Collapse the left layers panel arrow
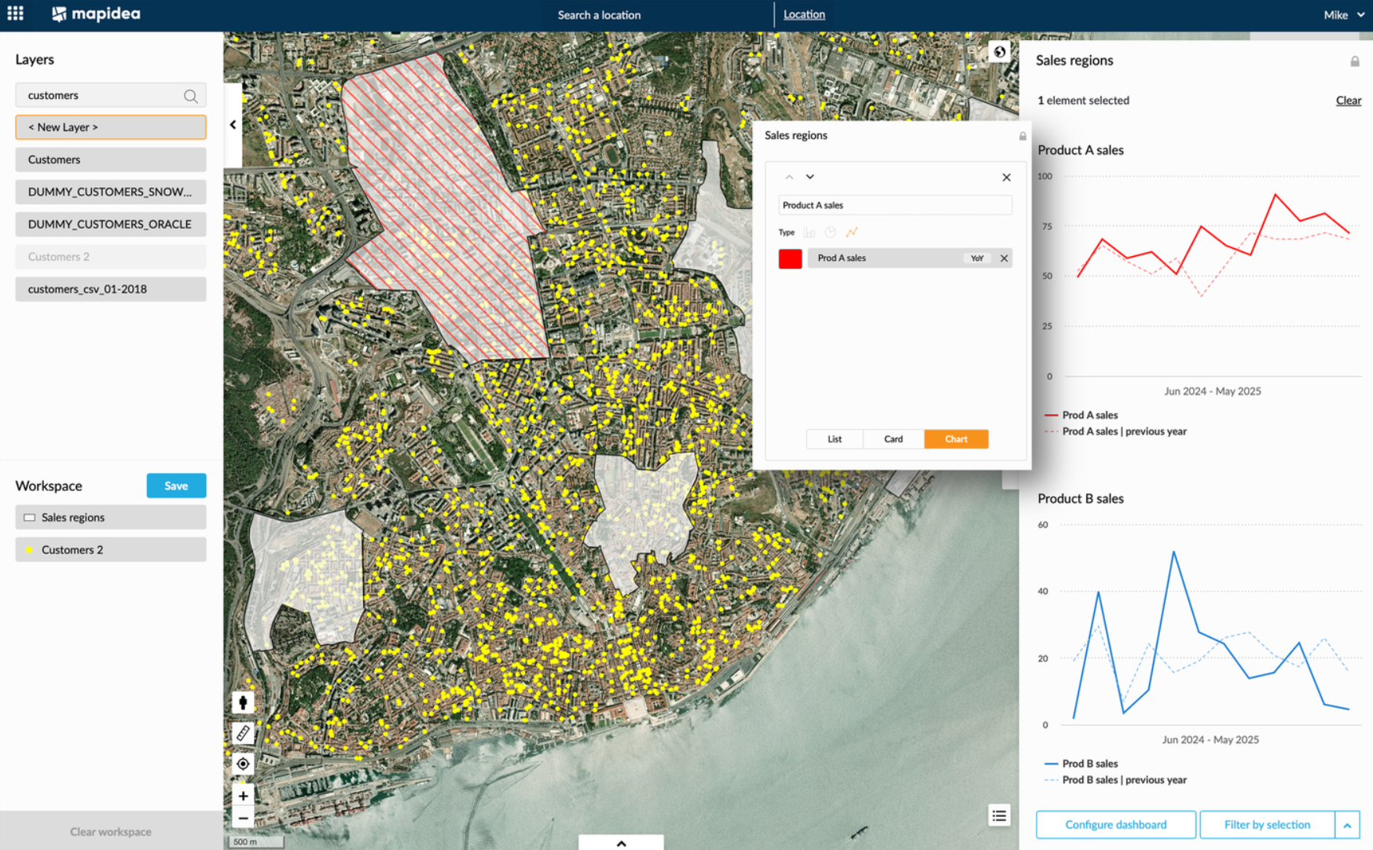Screen dimensions: 1373x850 tap(233, 125)
